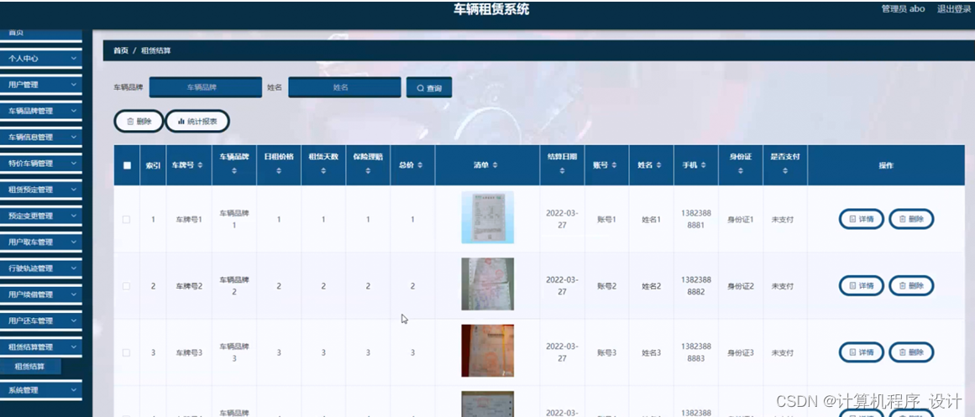Sort by 结算日期 column sort icon
Image resolution: width=975 pixels, height=417 pixels.
pos(562,170)
